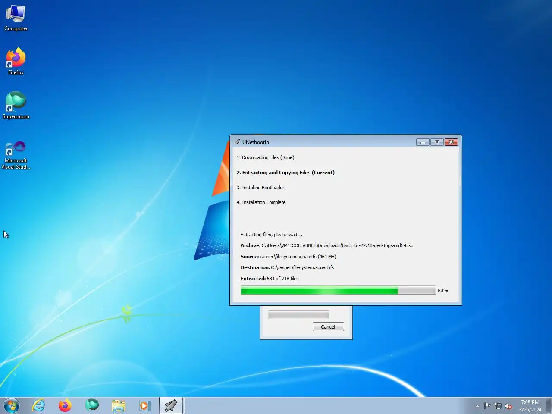Close the UNetbootin window
The width and height of the screenshot is (552, 414).
pos(451,142)
